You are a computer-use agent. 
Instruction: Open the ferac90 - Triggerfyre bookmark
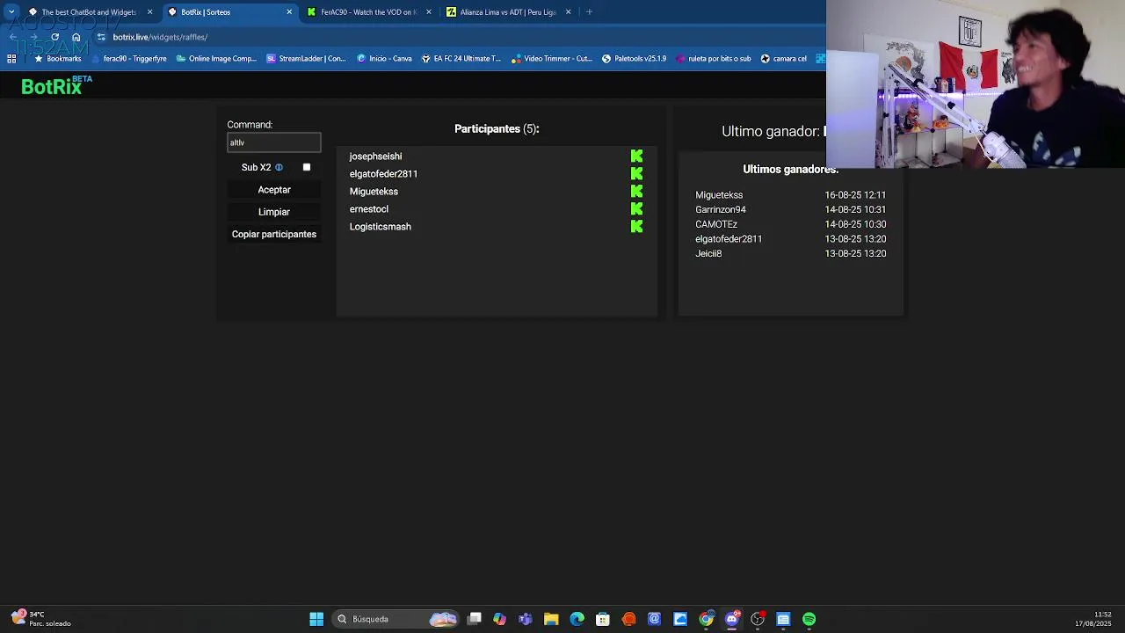[x=128, y=59]
